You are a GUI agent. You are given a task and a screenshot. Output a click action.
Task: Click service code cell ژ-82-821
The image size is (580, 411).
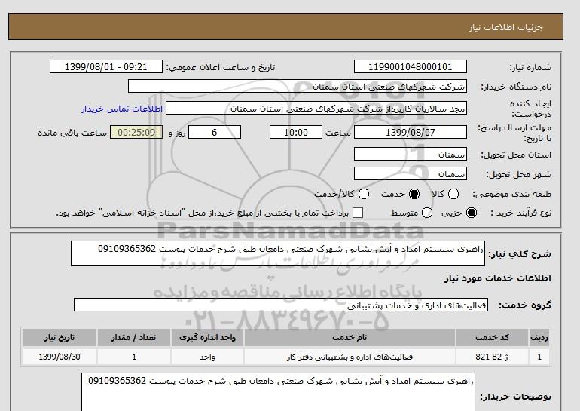[x=492, y=357]
